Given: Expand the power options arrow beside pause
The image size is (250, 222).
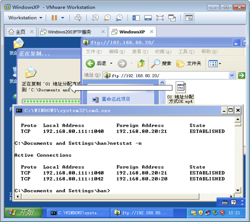Looking at the screenshot, I should [x=63, y=18].
